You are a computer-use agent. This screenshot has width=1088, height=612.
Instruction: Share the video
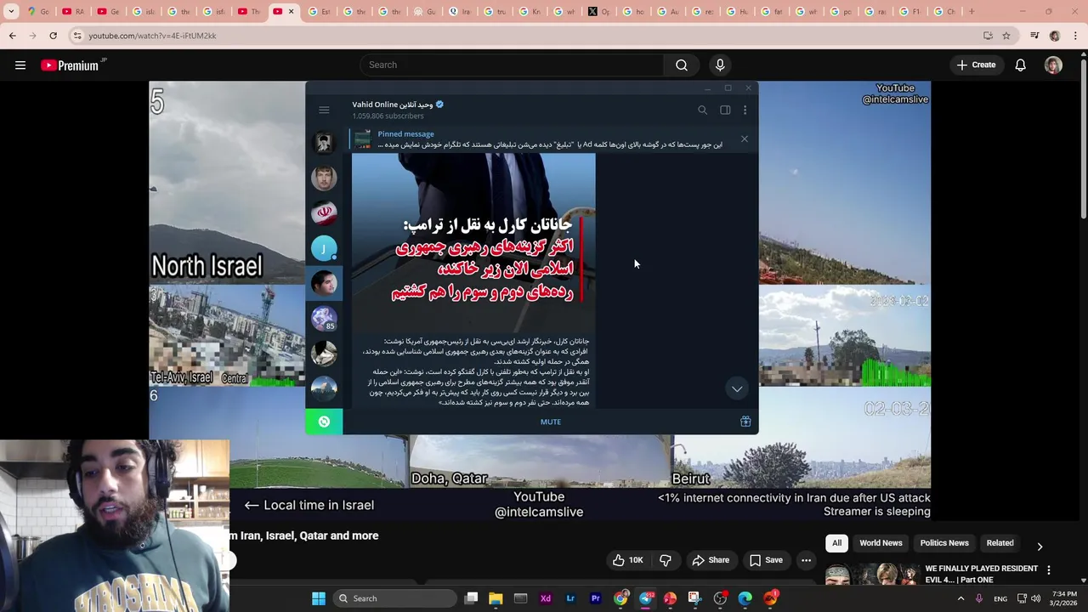[711, 560]
